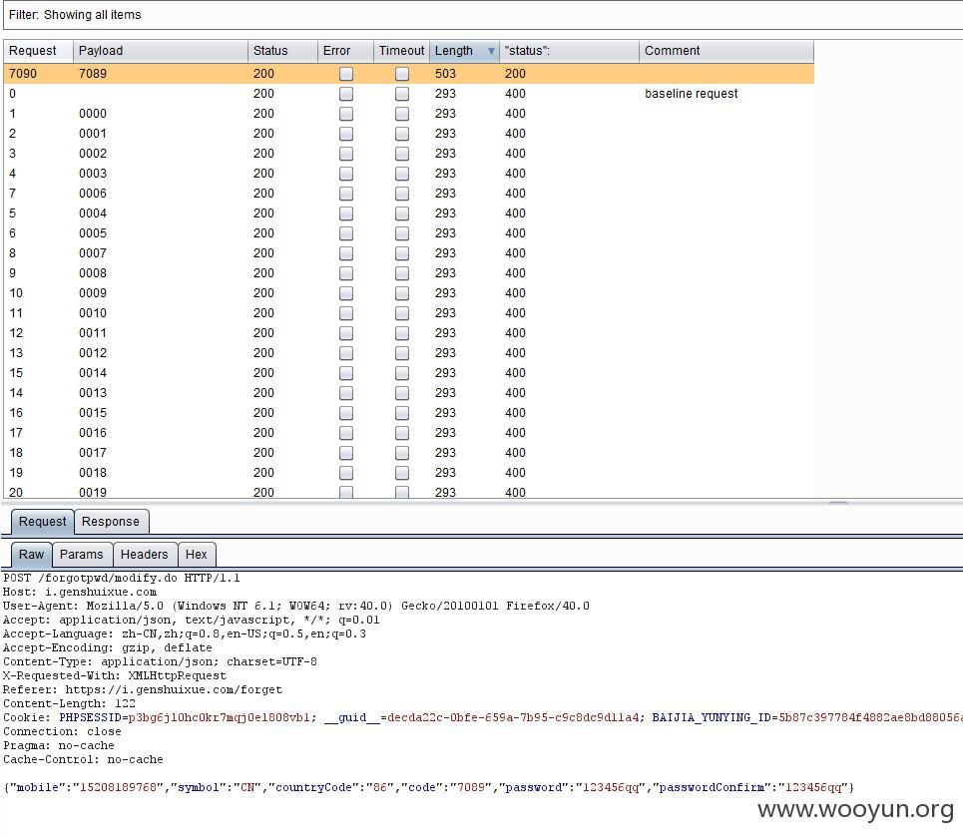Switch to the Response tab
Screen dimensions: 963x838
tap(111, 522)
